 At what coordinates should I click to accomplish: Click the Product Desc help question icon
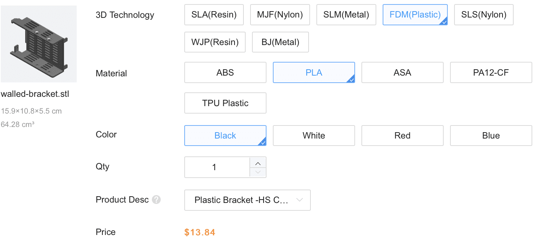click(156, 200)
